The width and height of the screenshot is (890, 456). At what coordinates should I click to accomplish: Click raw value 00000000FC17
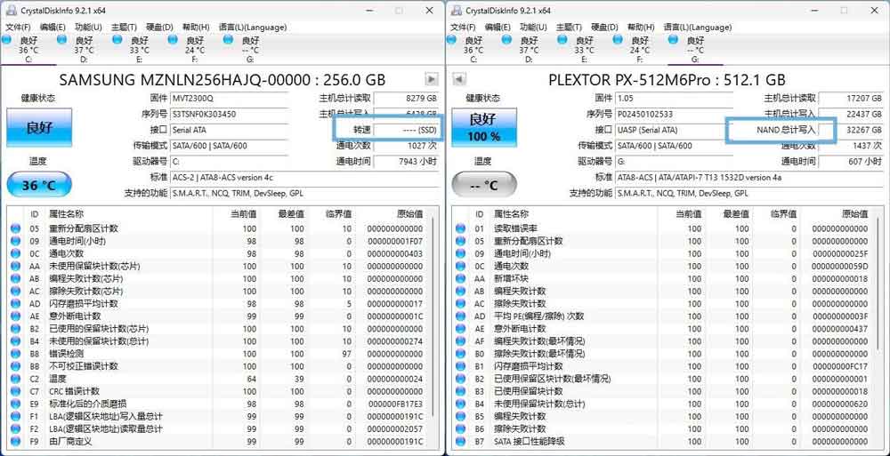pyautogui.click(x=840, y=366)
